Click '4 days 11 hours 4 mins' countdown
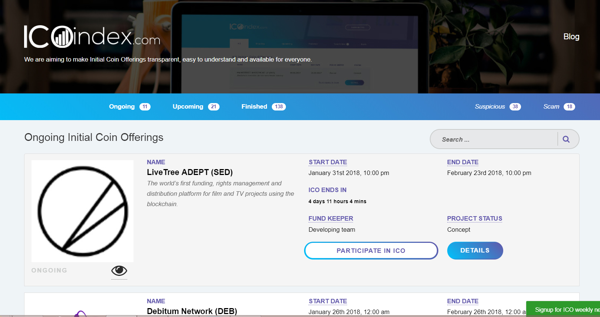 337,201
